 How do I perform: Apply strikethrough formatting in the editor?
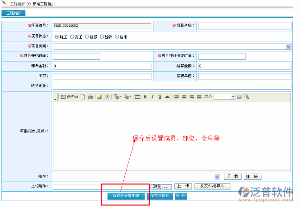(x=168, y=97)
